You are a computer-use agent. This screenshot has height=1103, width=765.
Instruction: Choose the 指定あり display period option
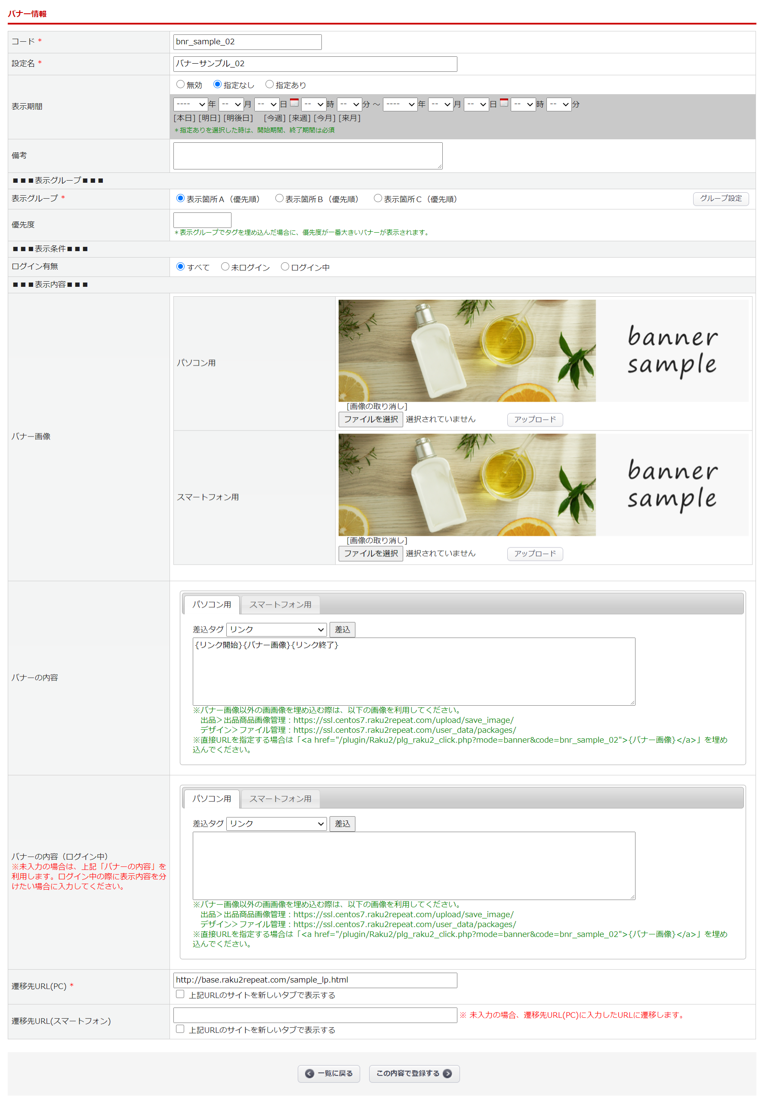269,84
